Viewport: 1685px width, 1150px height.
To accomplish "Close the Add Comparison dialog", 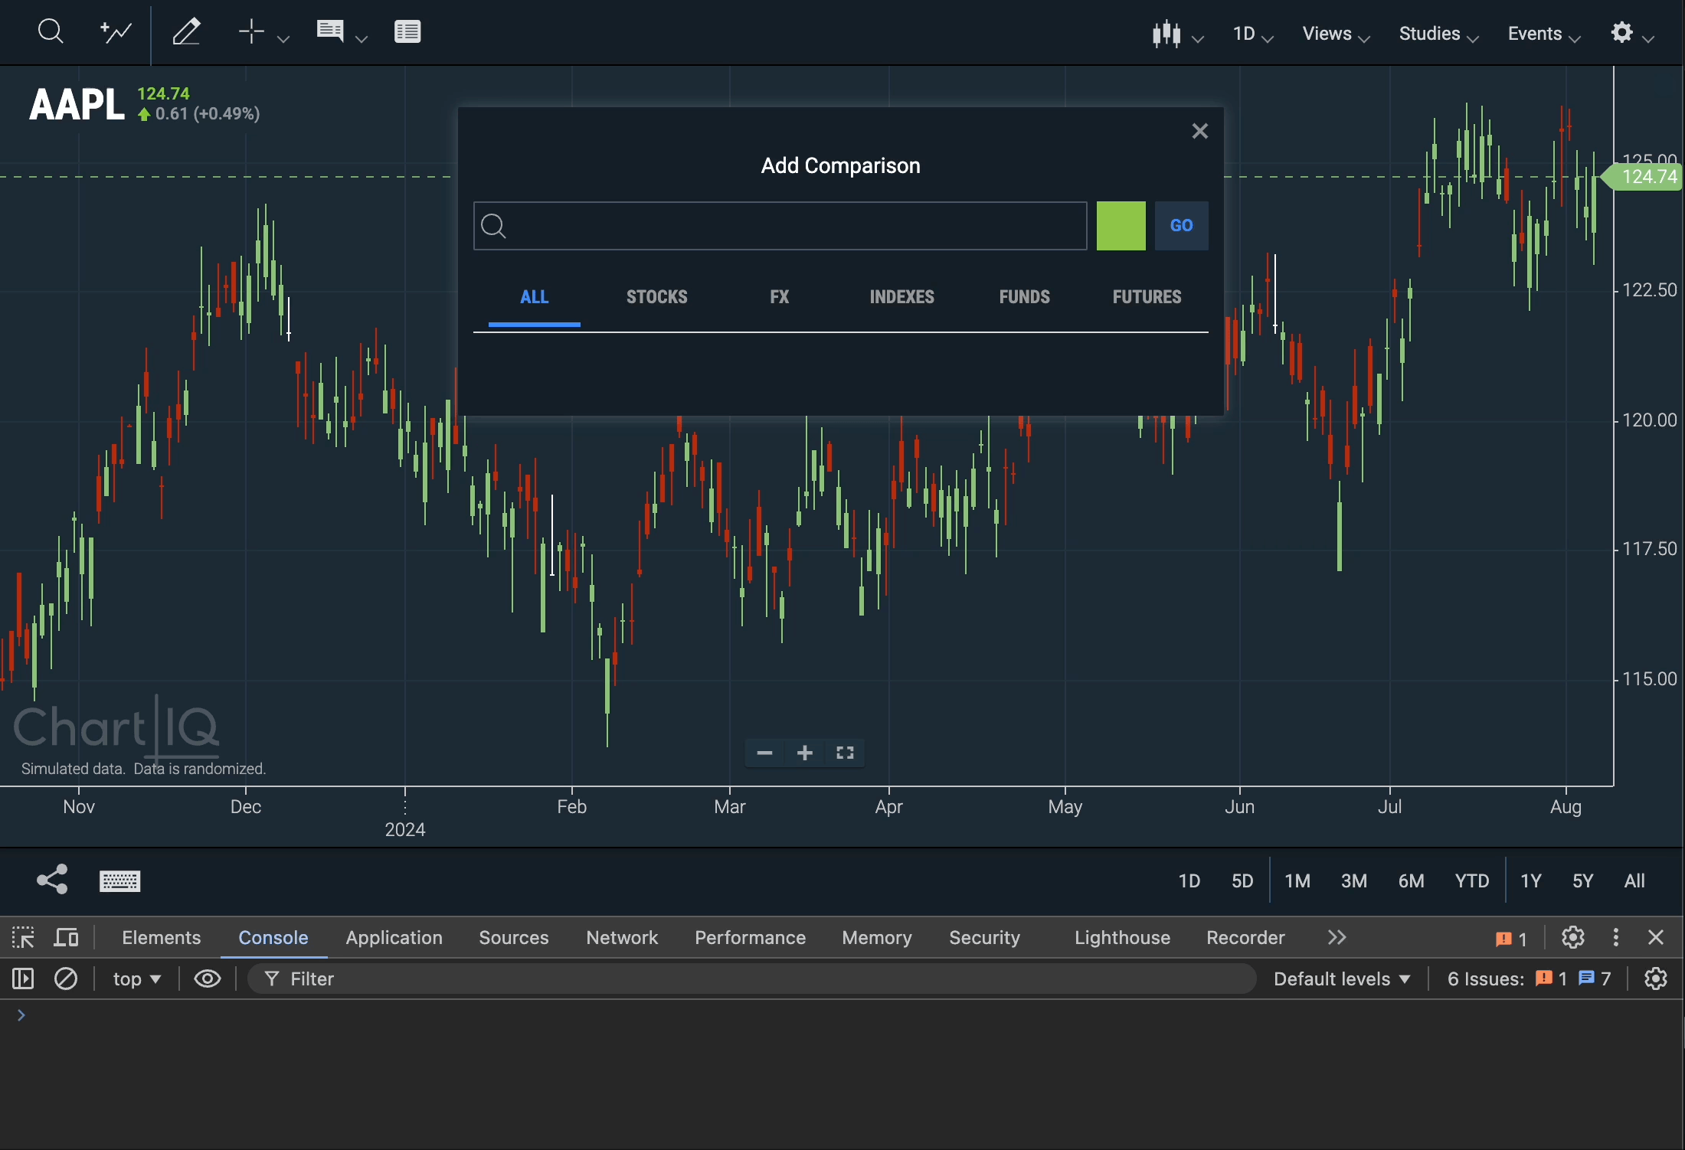I will (1200, 132).
